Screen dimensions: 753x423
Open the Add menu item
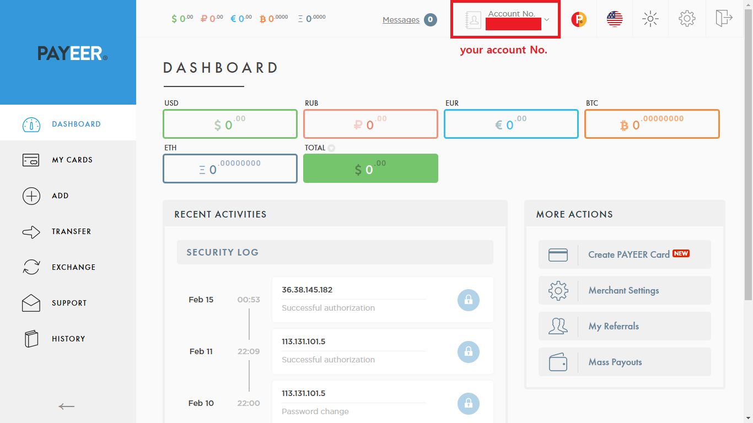pos(68,196)
